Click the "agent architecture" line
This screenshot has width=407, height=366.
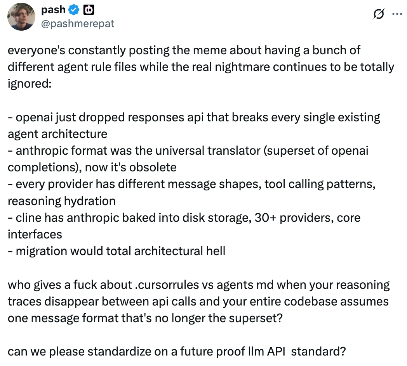click(57, 134)
